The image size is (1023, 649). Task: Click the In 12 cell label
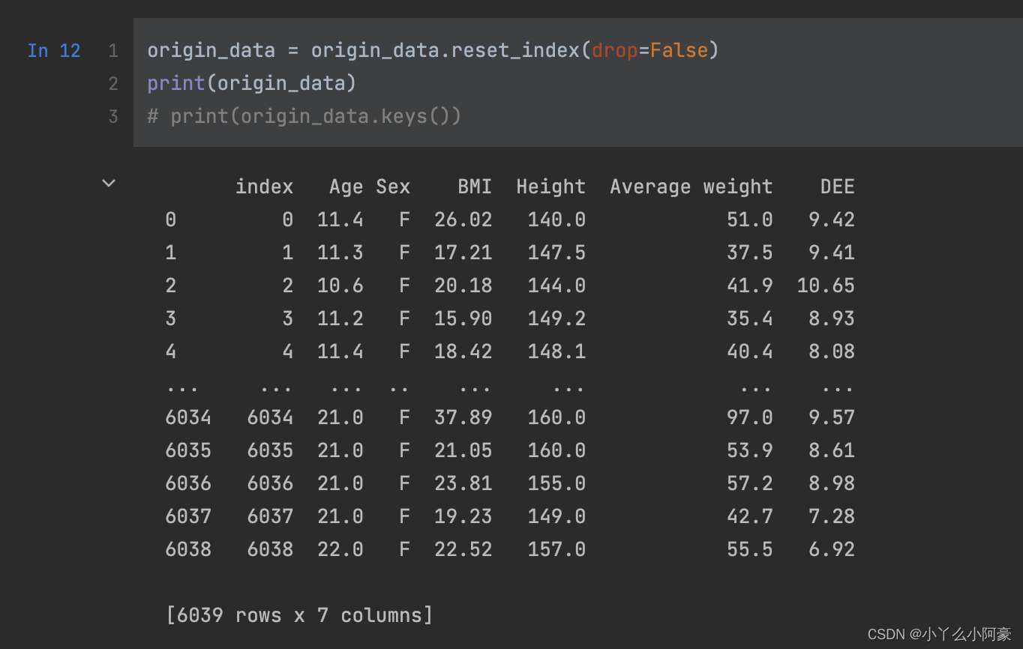coord(54,50)
